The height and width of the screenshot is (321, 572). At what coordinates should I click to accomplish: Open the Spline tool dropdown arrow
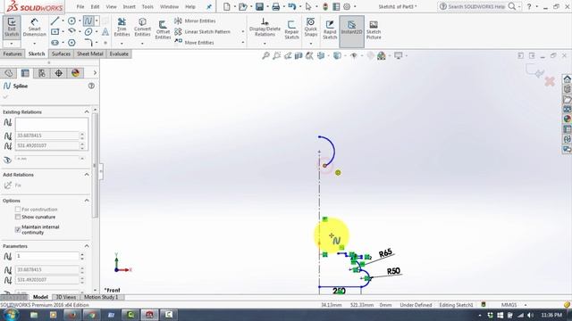point(97,21)
